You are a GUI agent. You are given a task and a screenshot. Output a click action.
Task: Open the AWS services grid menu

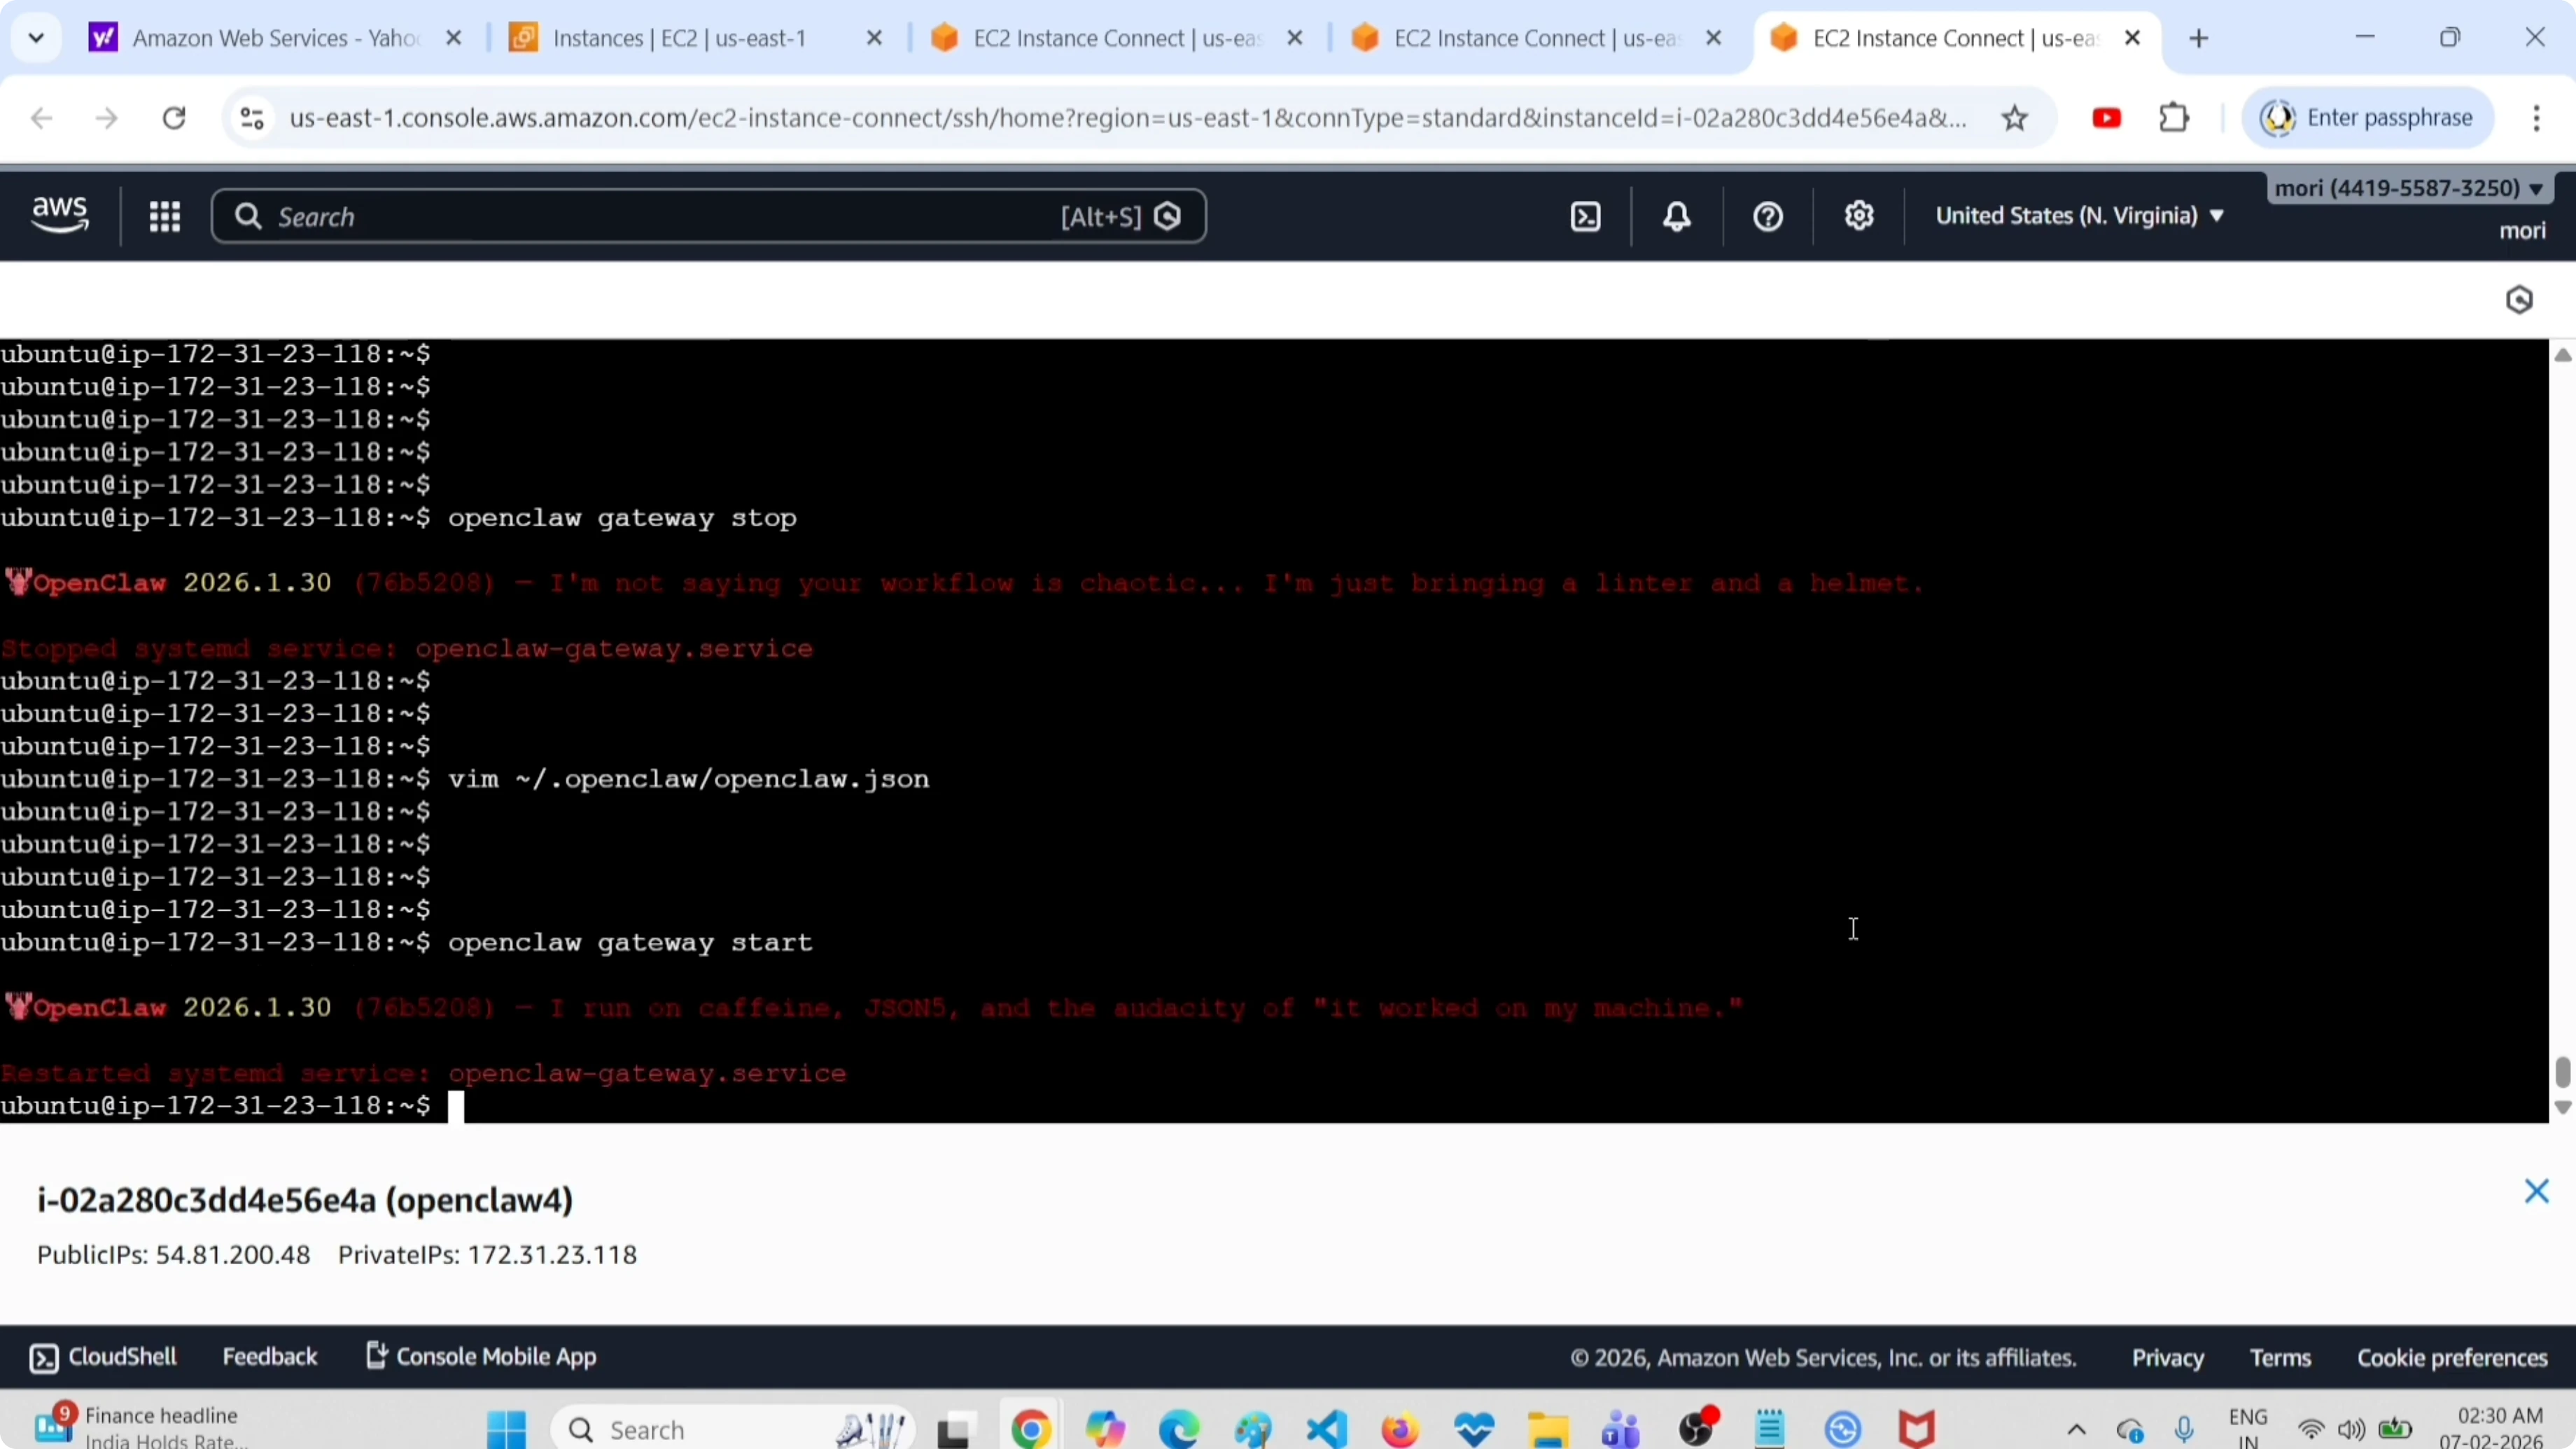click(x=164, y=216)
